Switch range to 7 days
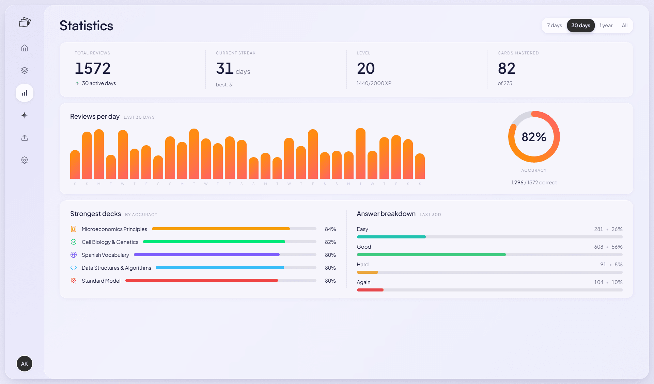 pos(555,26)
